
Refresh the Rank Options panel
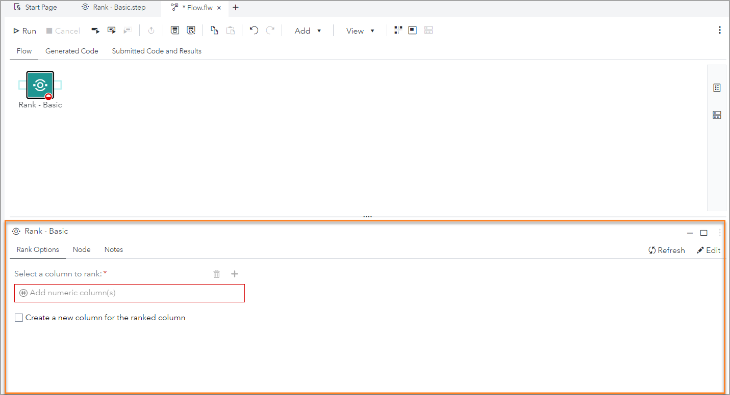click(x=666, y=250)
